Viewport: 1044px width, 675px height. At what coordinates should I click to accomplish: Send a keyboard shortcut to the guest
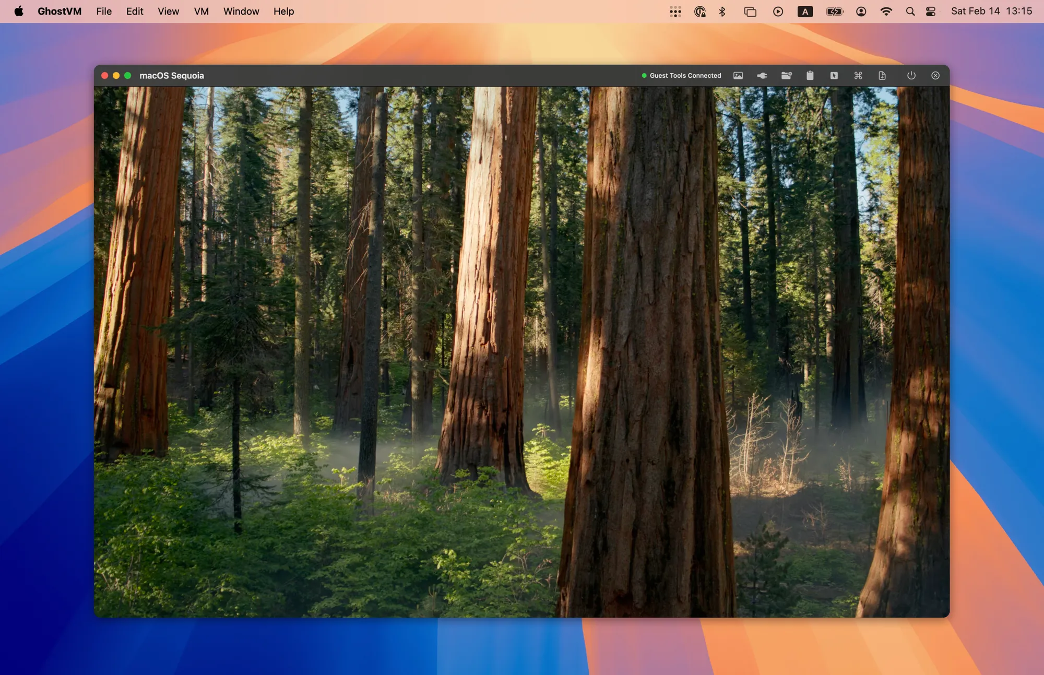[x=858, y=75]
